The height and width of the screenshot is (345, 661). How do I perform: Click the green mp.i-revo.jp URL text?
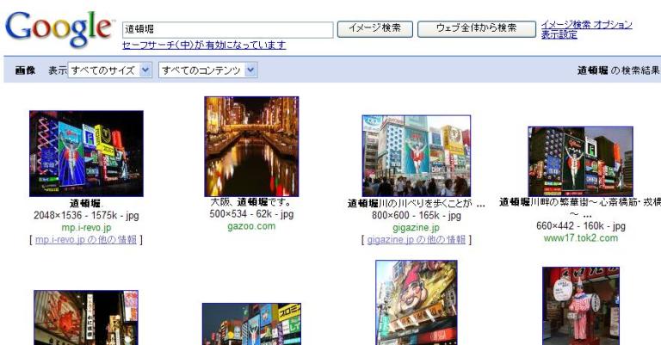86,228
